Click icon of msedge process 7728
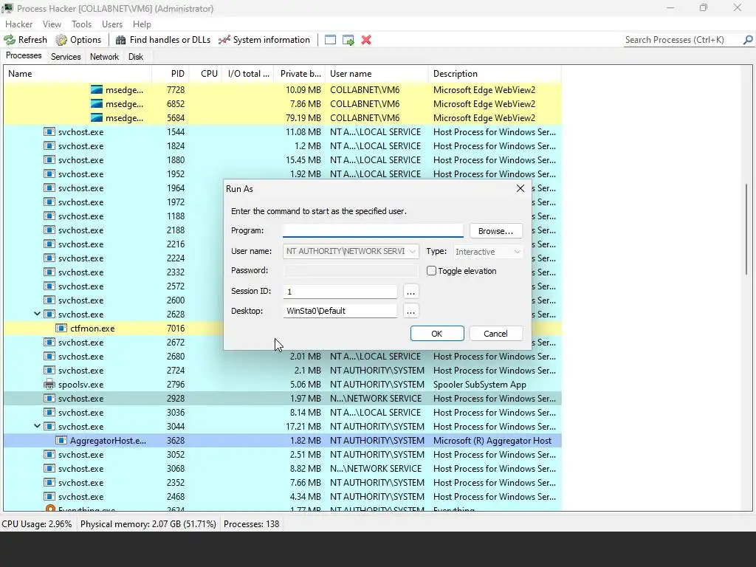 point(97,89)
